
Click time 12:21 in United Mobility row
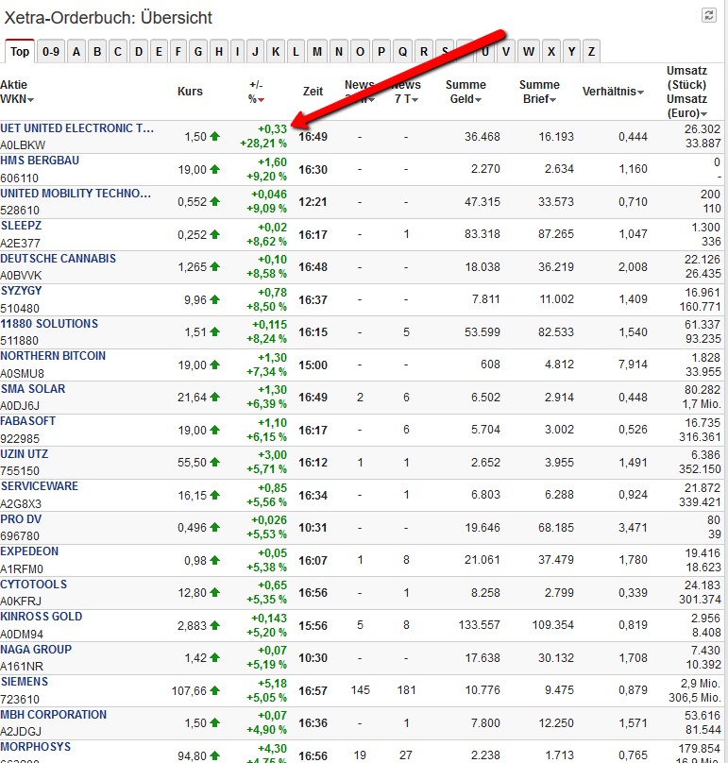click(x=313, y=201)
